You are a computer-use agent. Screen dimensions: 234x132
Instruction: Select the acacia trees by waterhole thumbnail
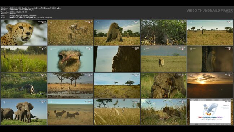(x=70, y=85)
